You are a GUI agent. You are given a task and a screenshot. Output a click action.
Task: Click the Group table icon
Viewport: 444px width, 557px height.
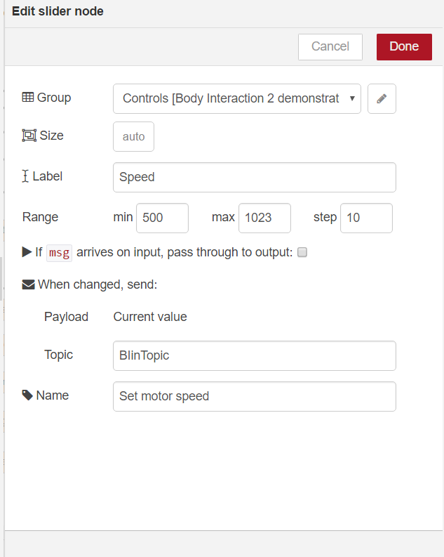pos(28,98)
